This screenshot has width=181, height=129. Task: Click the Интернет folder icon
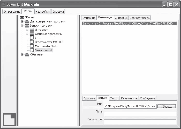click(32, 30)
